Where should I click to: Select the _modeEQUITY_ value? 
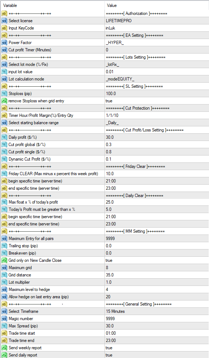pyautogui.click(x=120, y=79)
